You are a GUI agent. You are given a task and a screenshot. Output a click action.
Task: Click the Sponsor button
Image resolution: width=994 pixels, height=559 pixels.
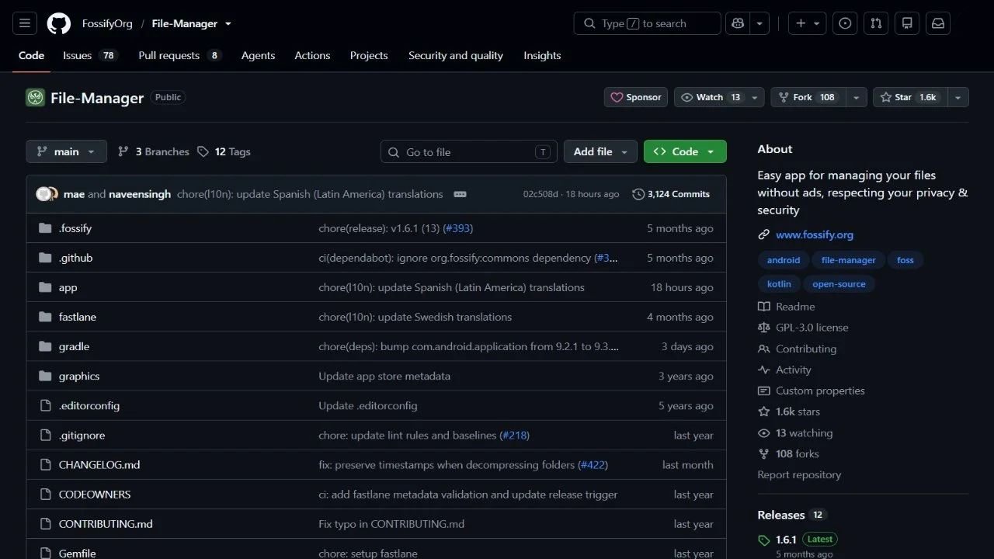[x=636, y=97]
